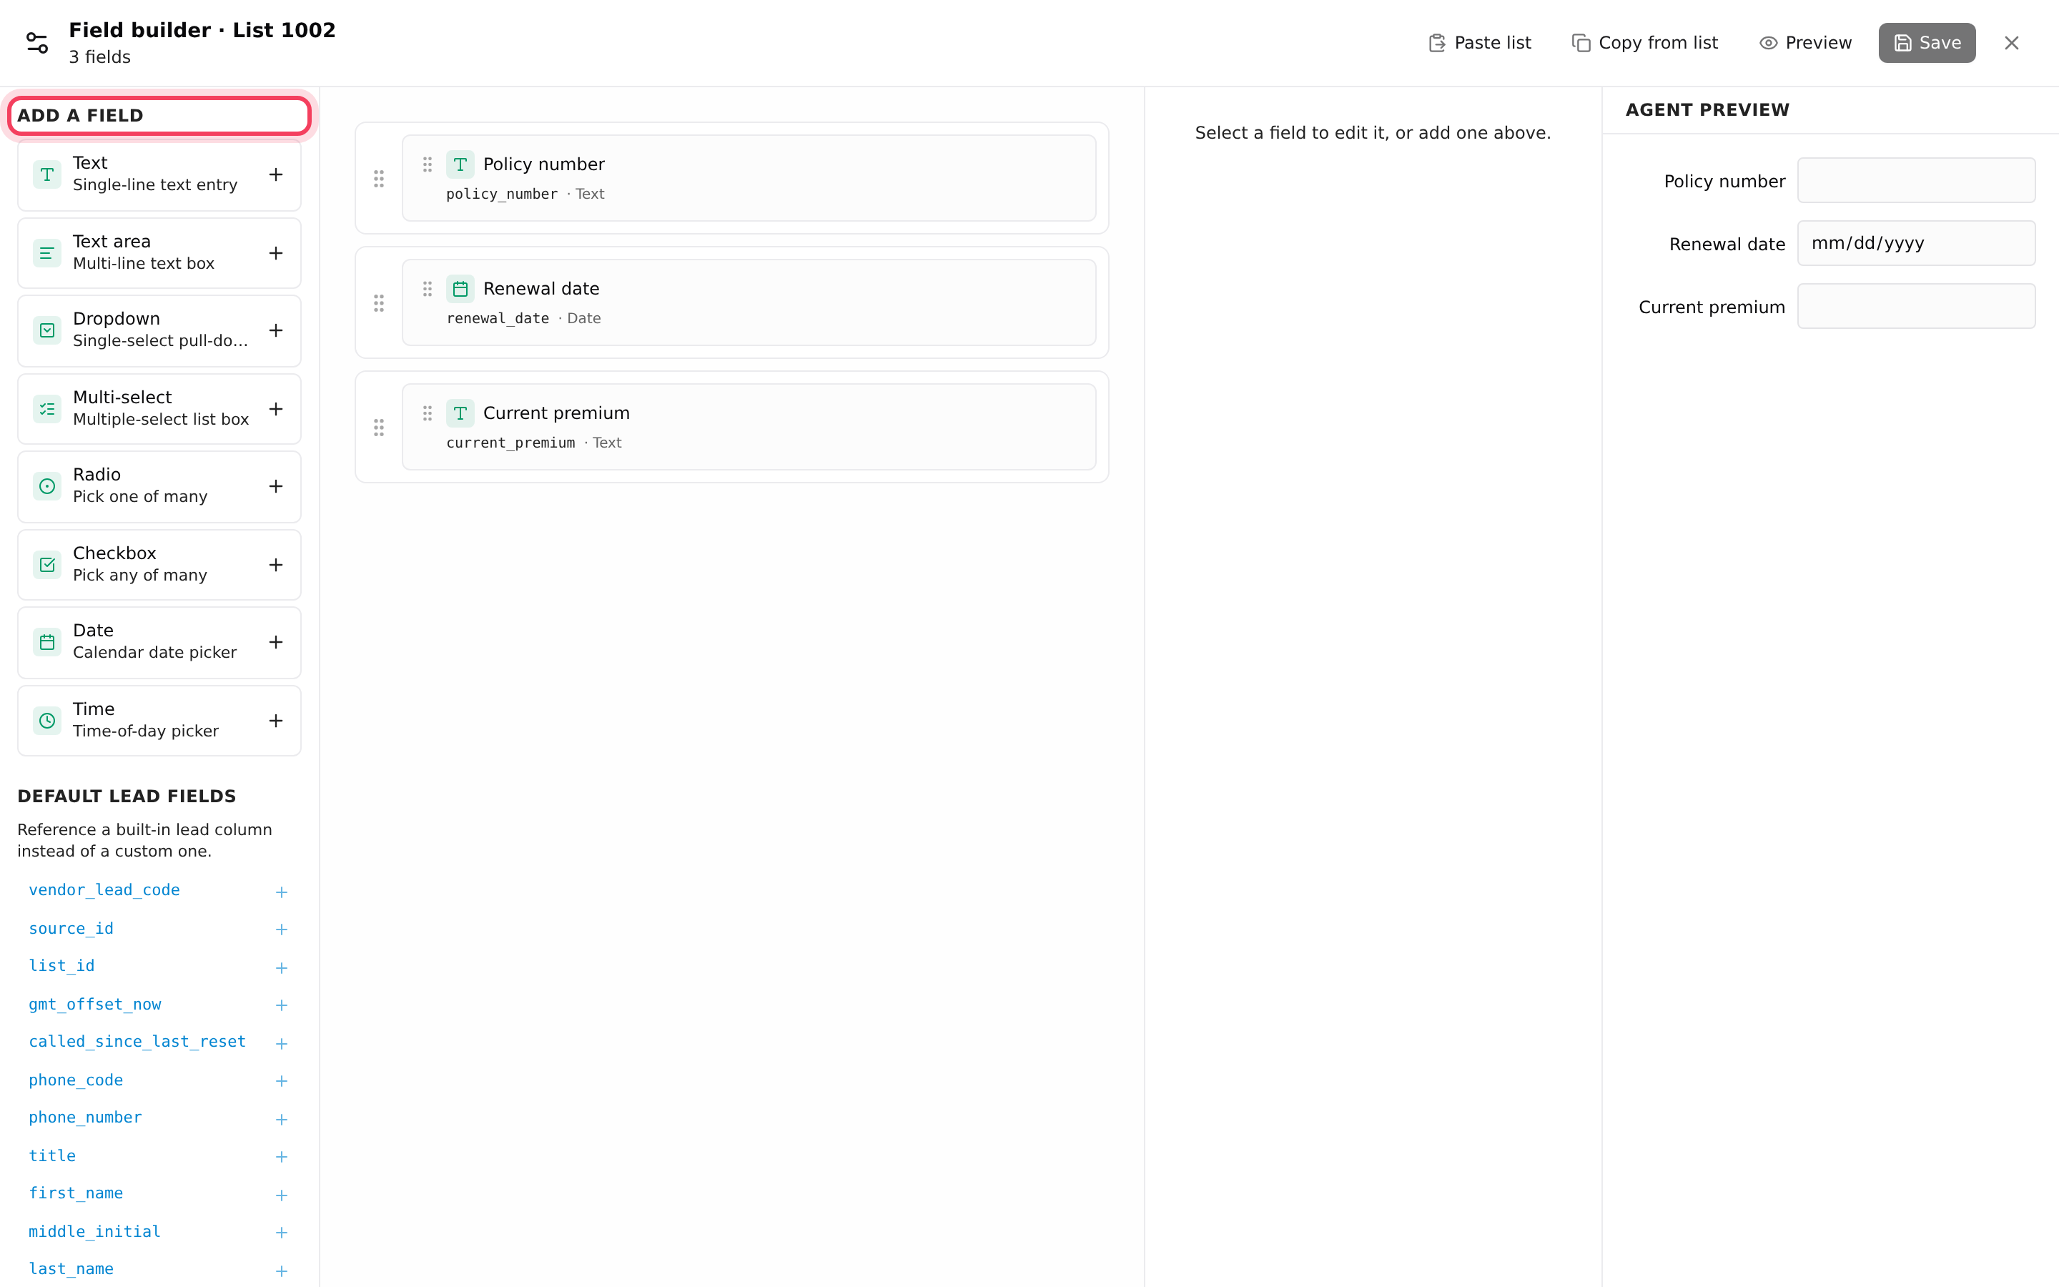The image size is (2059, 1287).
Task: Click the plus icon for Text field
Action: click(276, 174)
